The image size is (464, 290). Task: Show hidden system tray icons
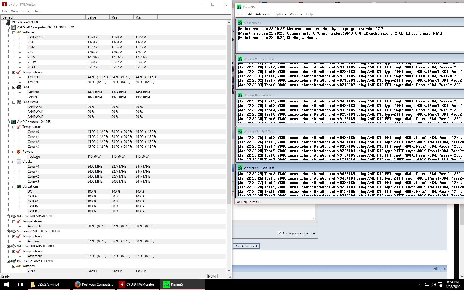[x=420, y=284]
